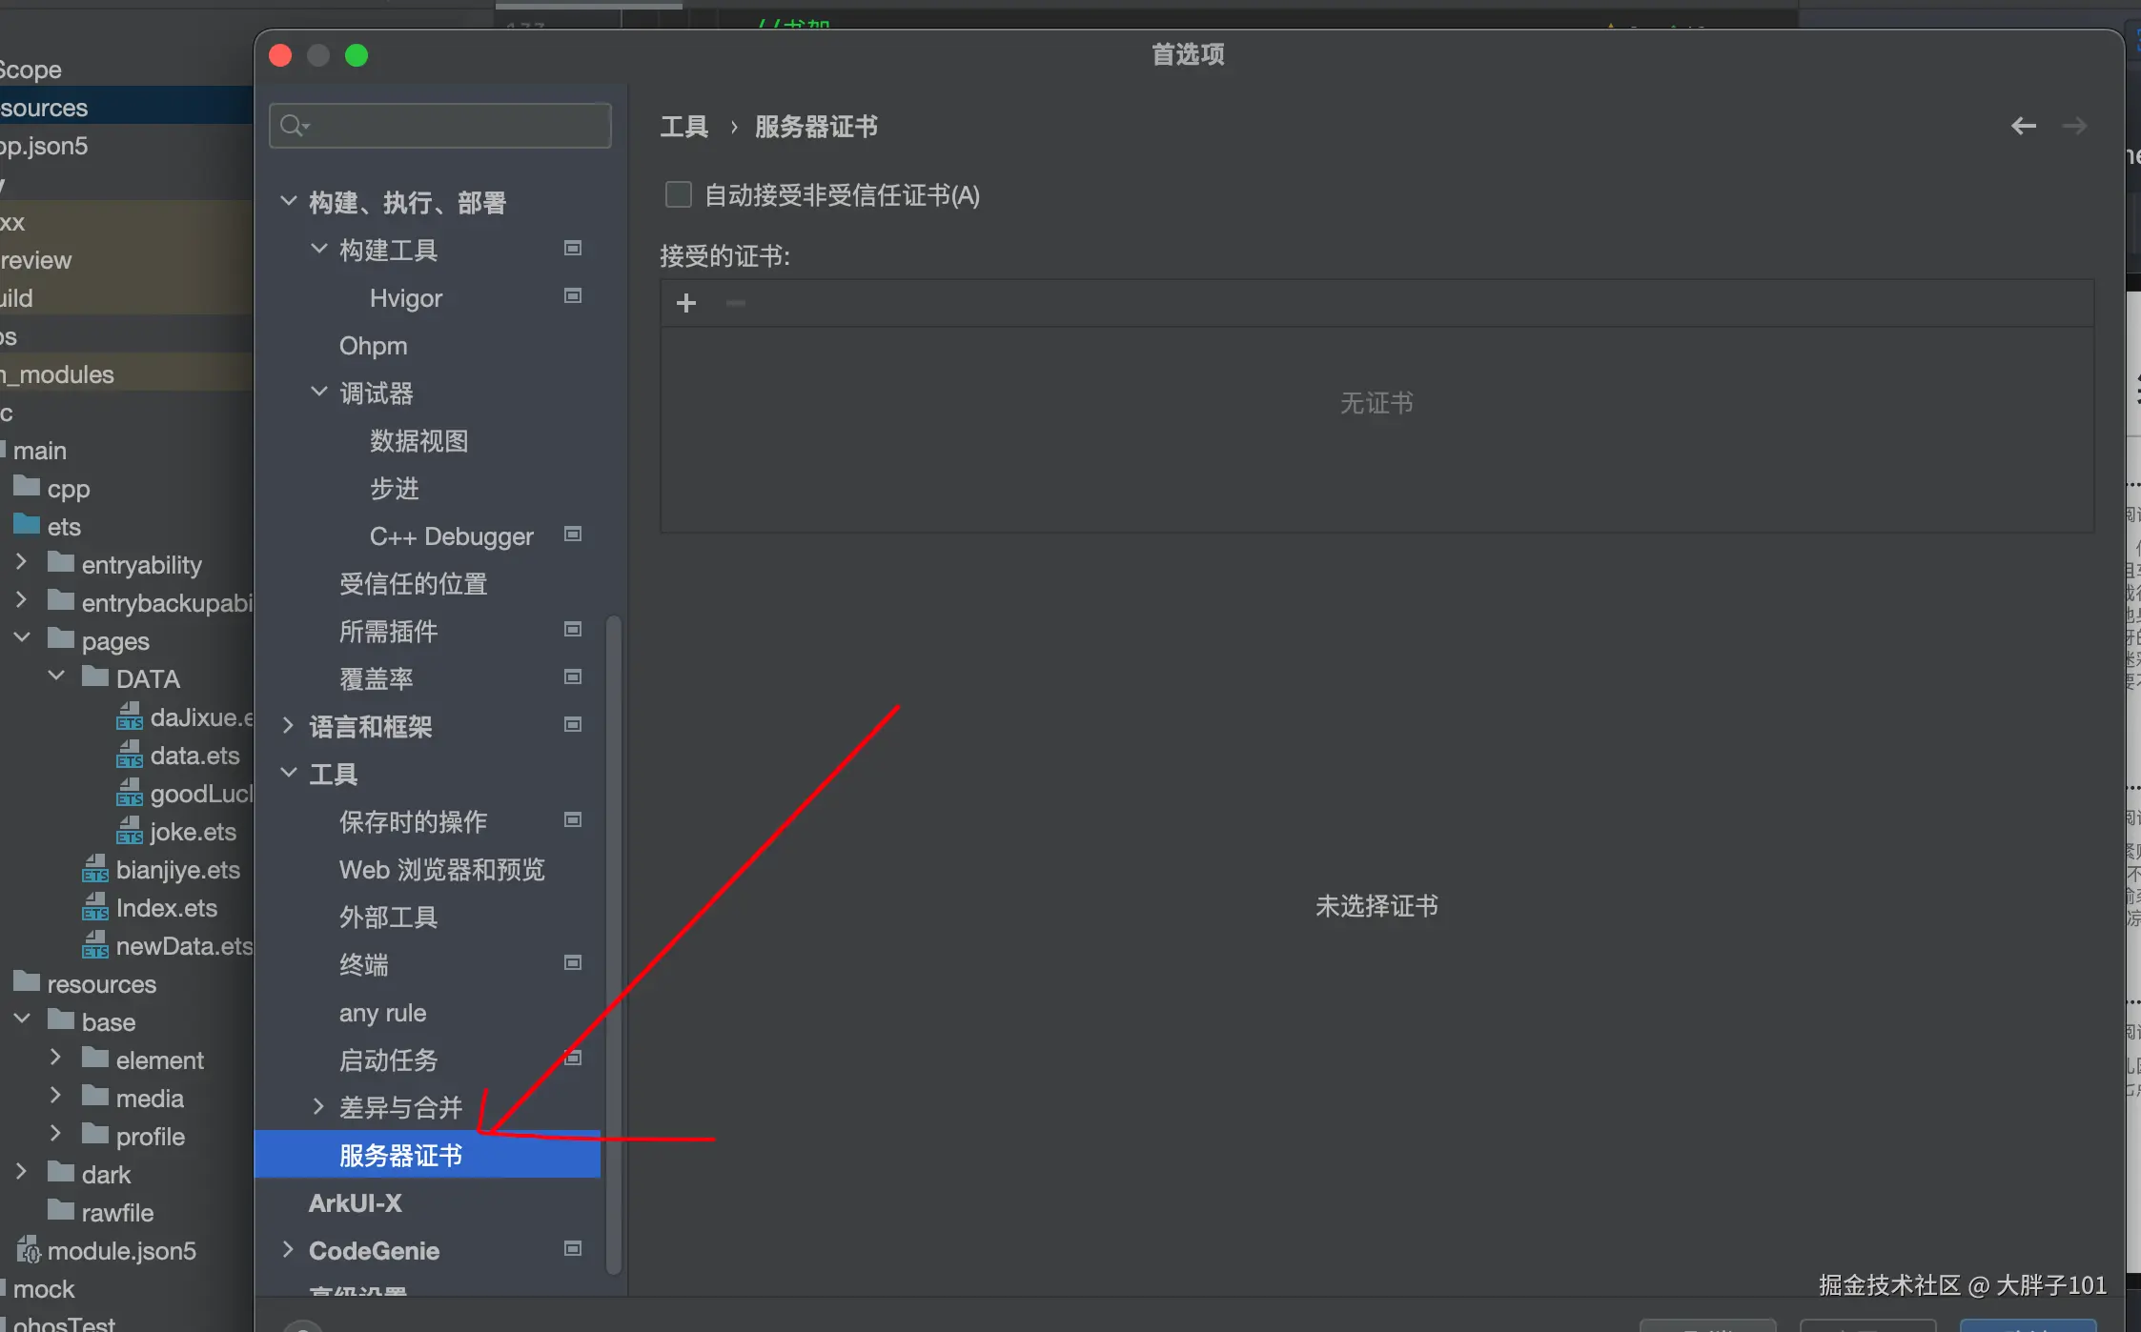Click project-level icon beside 终端
This screenshot has height=1332, width=2141.
point(573,963)
